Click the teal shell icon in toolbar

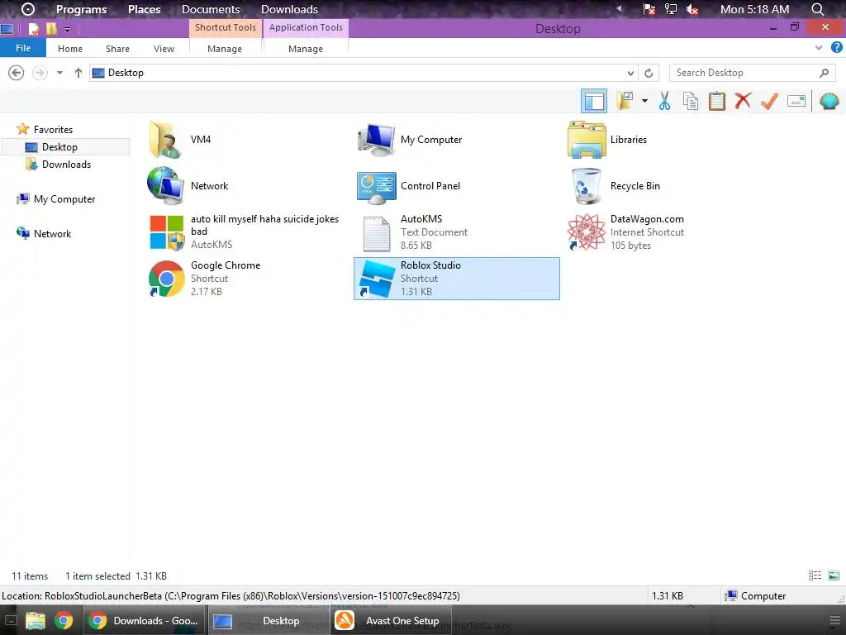[x=829, y=101]
